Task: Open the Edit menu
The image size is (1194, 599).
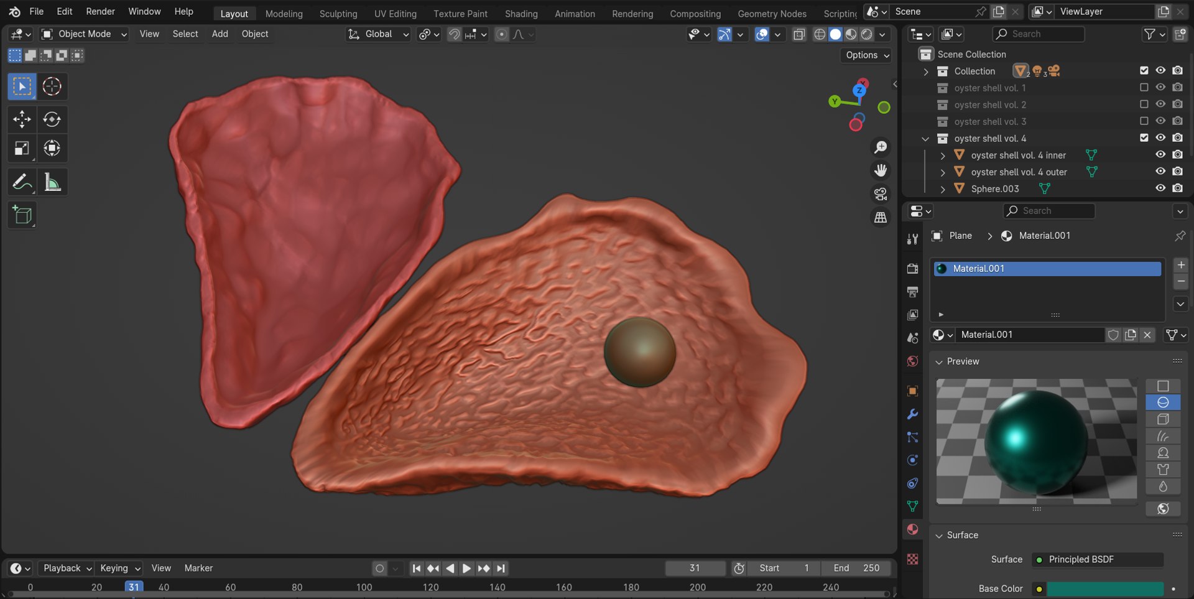Action: 64,11
